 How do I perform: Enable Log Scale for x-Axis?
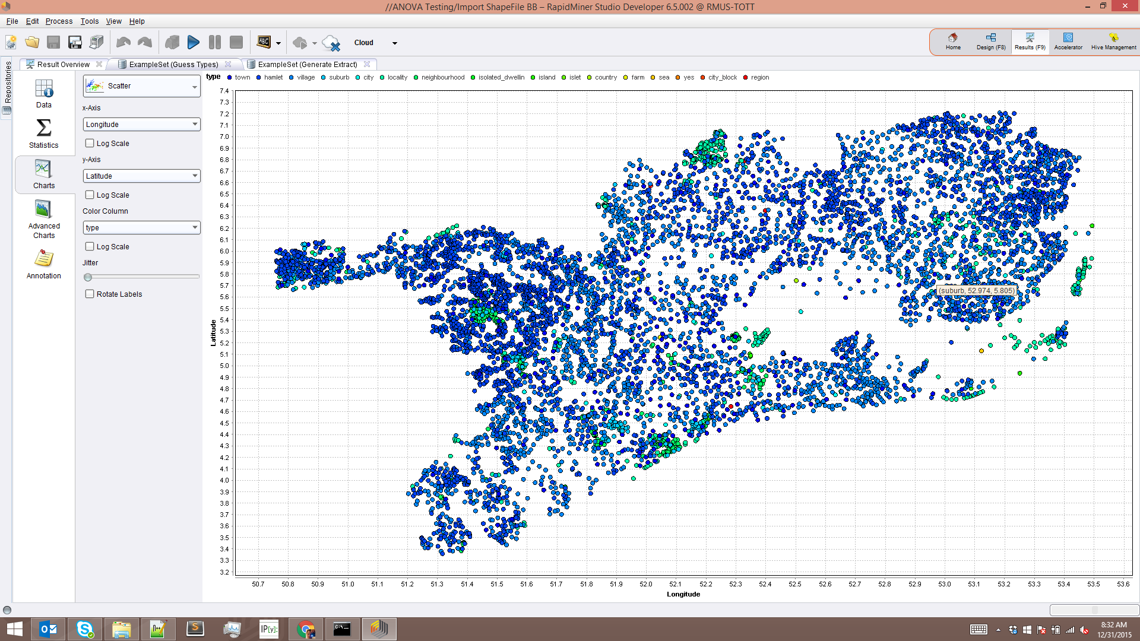(90, 143)
